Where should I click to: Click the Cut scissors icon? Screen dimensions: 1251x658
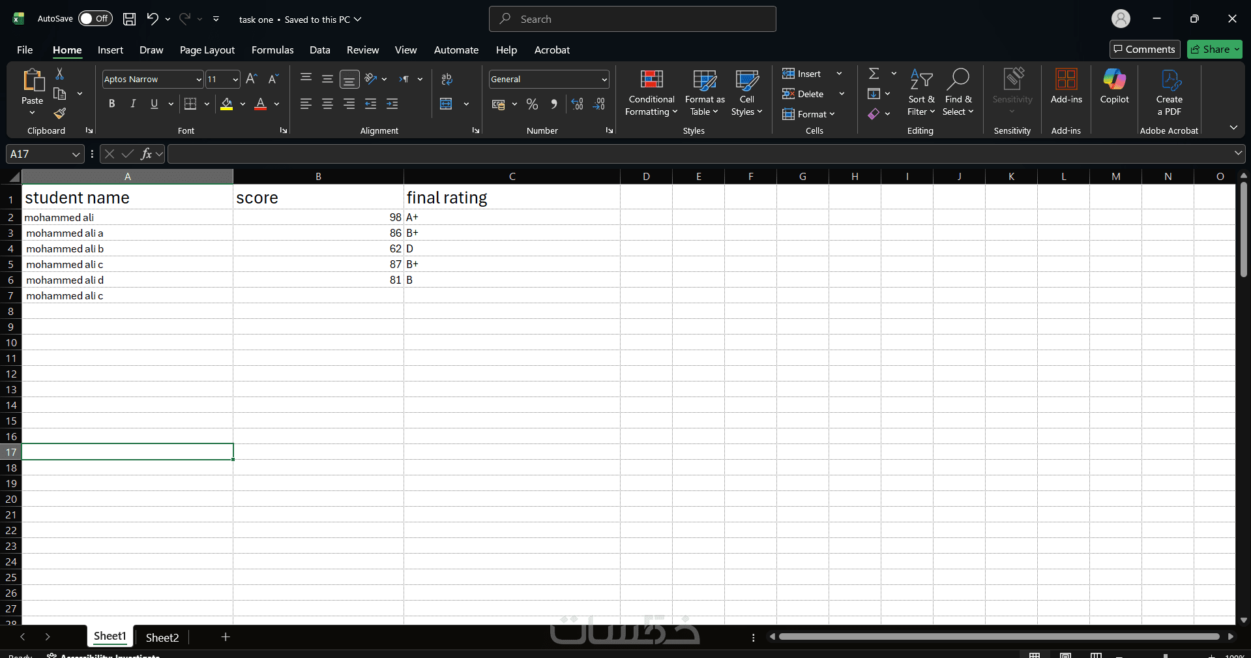click(59, 74)
